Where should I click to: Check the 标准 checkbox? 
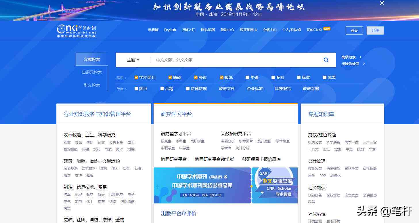(299, 77)
